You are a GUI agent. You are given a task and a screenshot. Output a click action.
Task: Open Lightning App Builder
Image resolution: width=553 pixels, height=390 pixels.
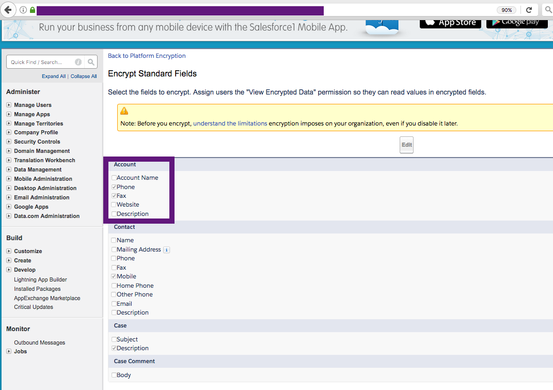coord(41,279)
